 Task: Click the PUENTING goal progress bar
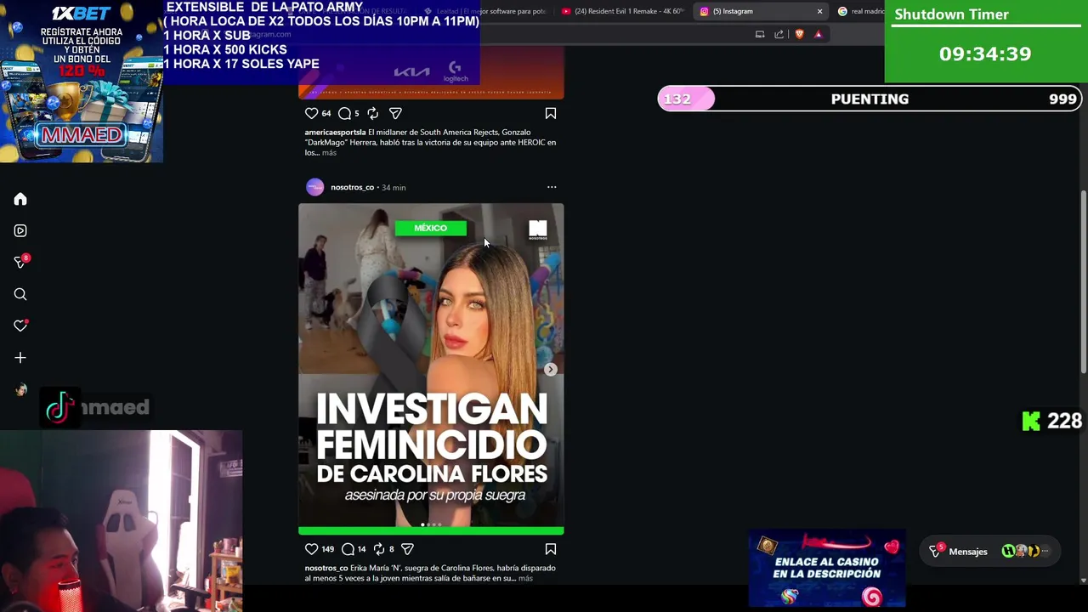click(870, 99)
